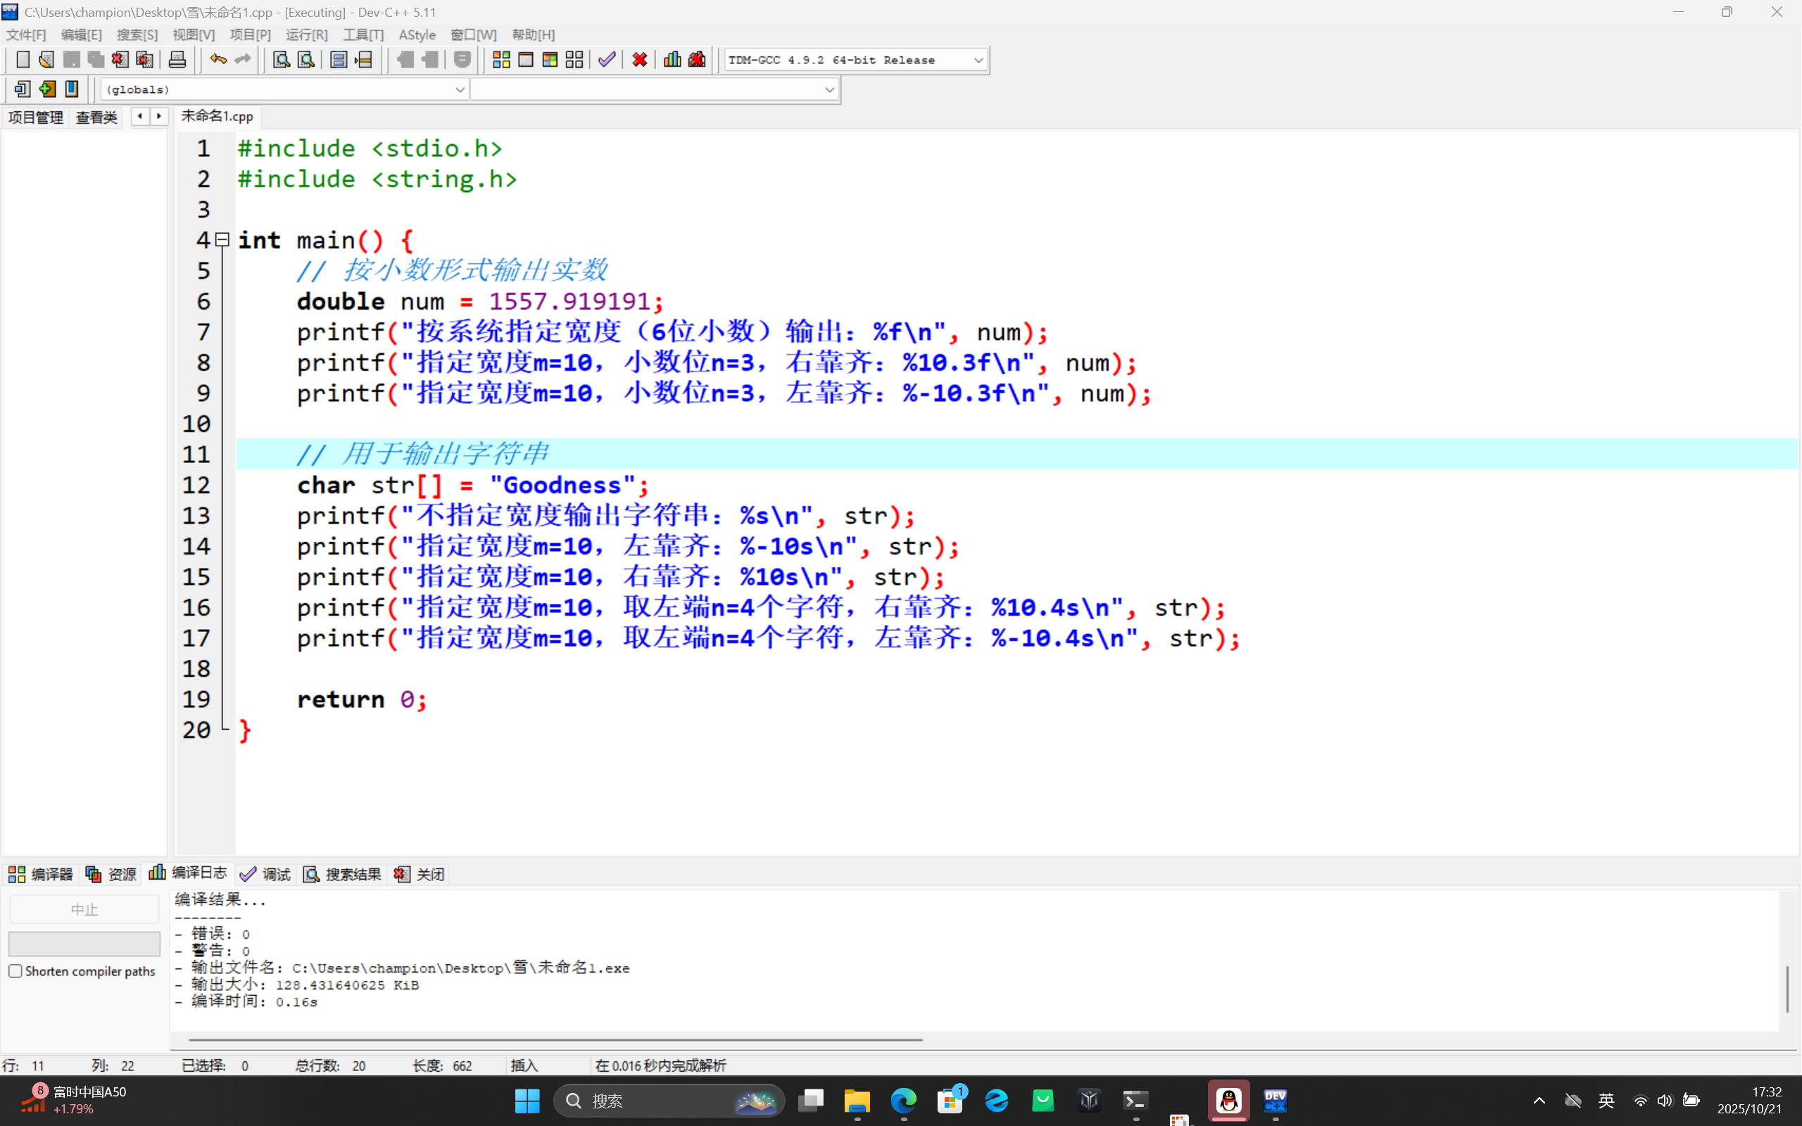Click the Find magnifier toolbar icon
This screenshot has width=1802, height=1126.
[x=282, y=60]
